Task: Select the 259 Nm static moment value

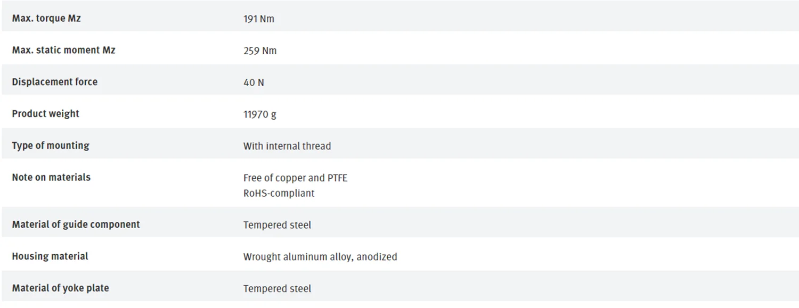Action: 260,51
